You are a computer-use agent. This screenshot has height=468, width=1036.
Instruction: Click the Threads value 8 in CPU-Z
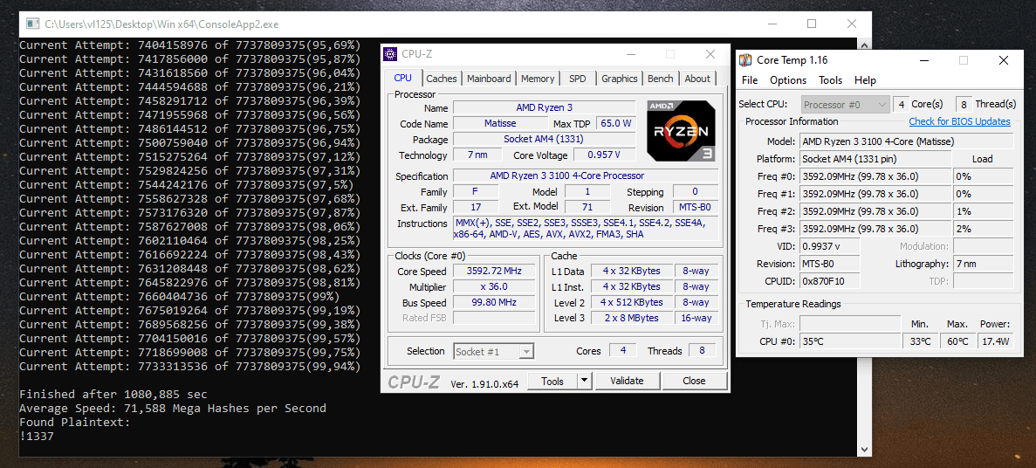pyautogui.click(x=703, y=351)
